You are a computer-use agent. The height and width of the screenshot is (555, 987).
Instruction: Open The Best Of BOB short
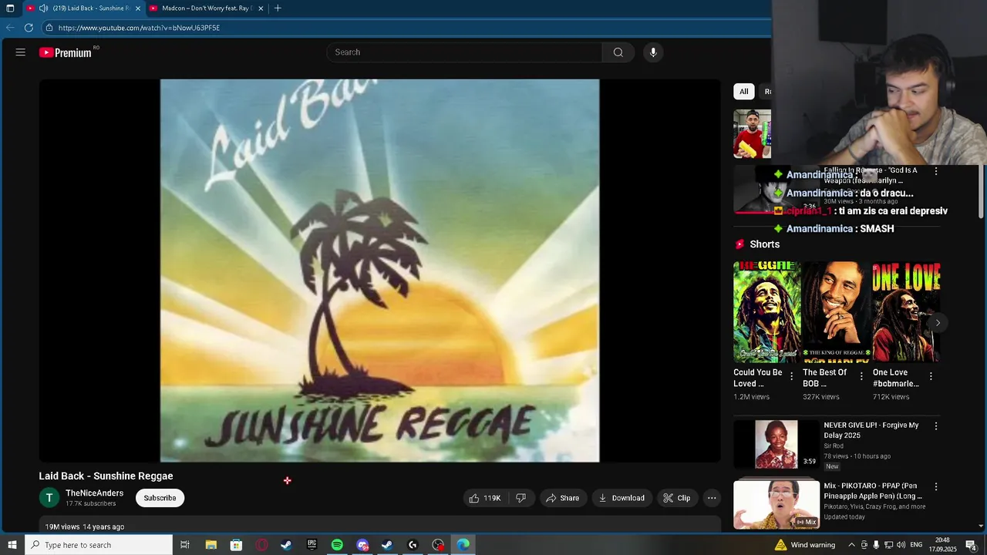point(836,311)
